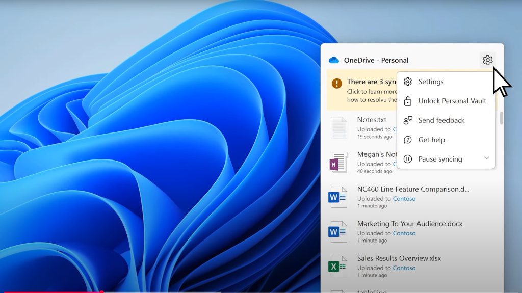Expand the Pause syncing chevron
This screenshot has height=293, width=522.
point(487,158)
